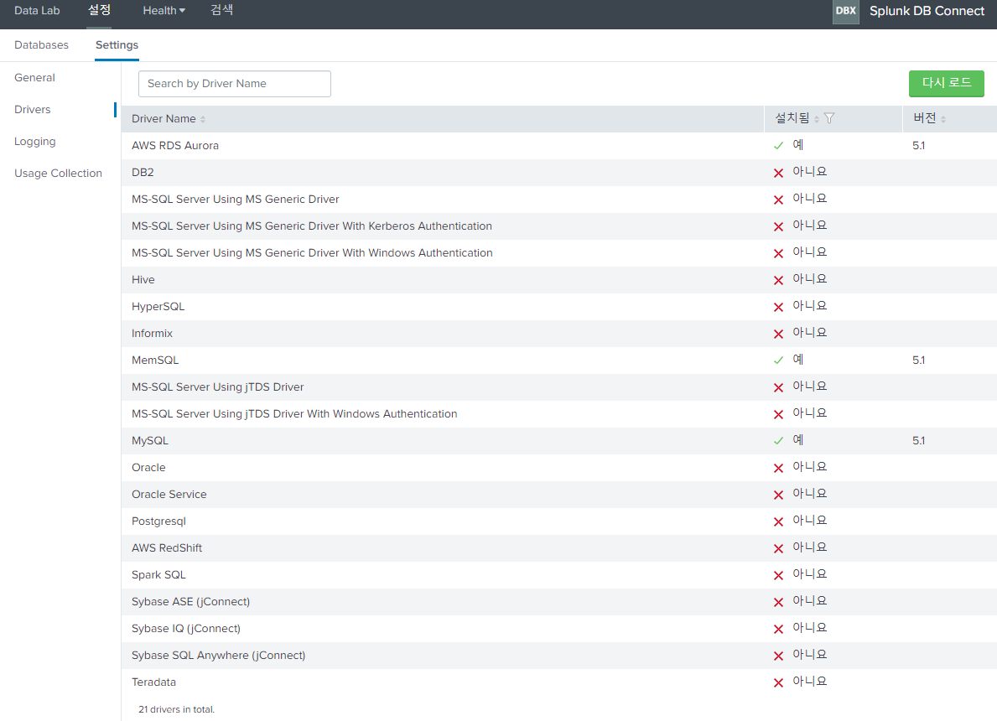Click red X icon for Oracle row

point(778,468)
